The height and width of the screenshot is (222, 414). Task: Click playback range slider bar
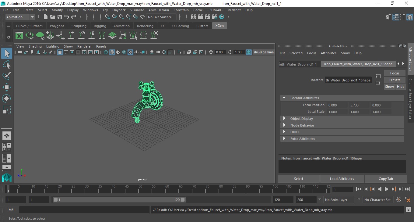tap(119, 200)
